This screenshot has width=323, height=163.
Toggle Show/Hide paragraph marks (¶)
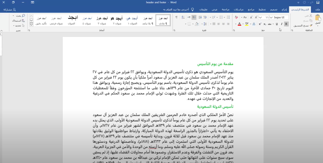point(176,17)
